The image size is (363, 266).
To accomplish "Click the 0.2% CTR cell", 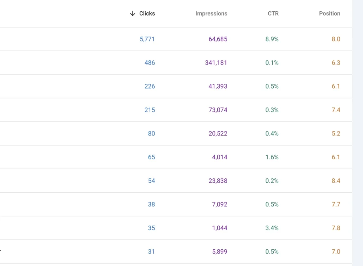I will point(272,181).
